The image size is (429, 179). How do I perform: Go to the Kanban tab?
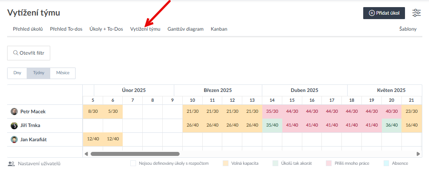[x=219, y=29]
